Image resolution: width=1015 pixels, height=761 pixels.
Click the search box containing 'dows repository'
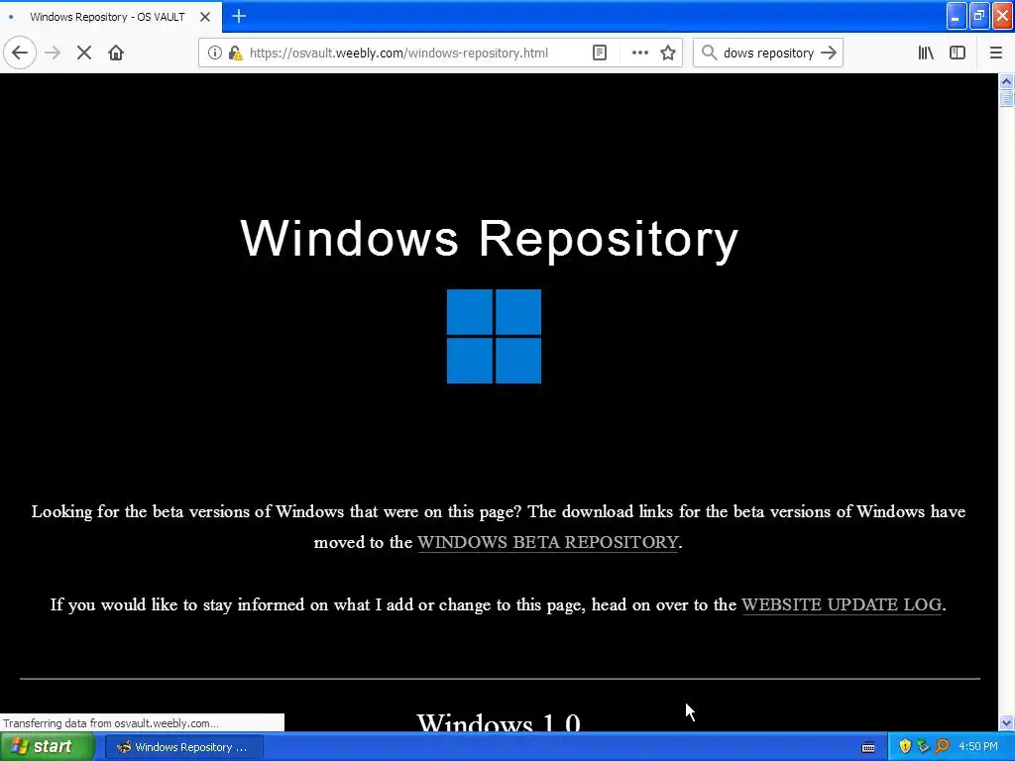point(768,54)
